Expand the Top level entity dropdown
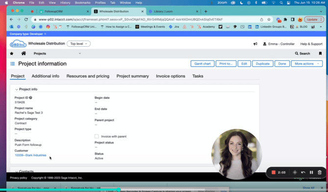The height and width of the screenshot is (192, 328). point(78,44)
